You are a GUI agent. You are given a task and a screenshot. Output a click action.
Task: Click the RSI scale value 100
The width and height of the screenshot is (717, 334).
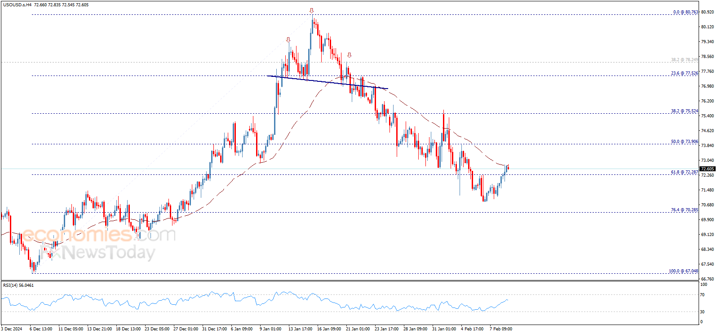pos(704,285)
